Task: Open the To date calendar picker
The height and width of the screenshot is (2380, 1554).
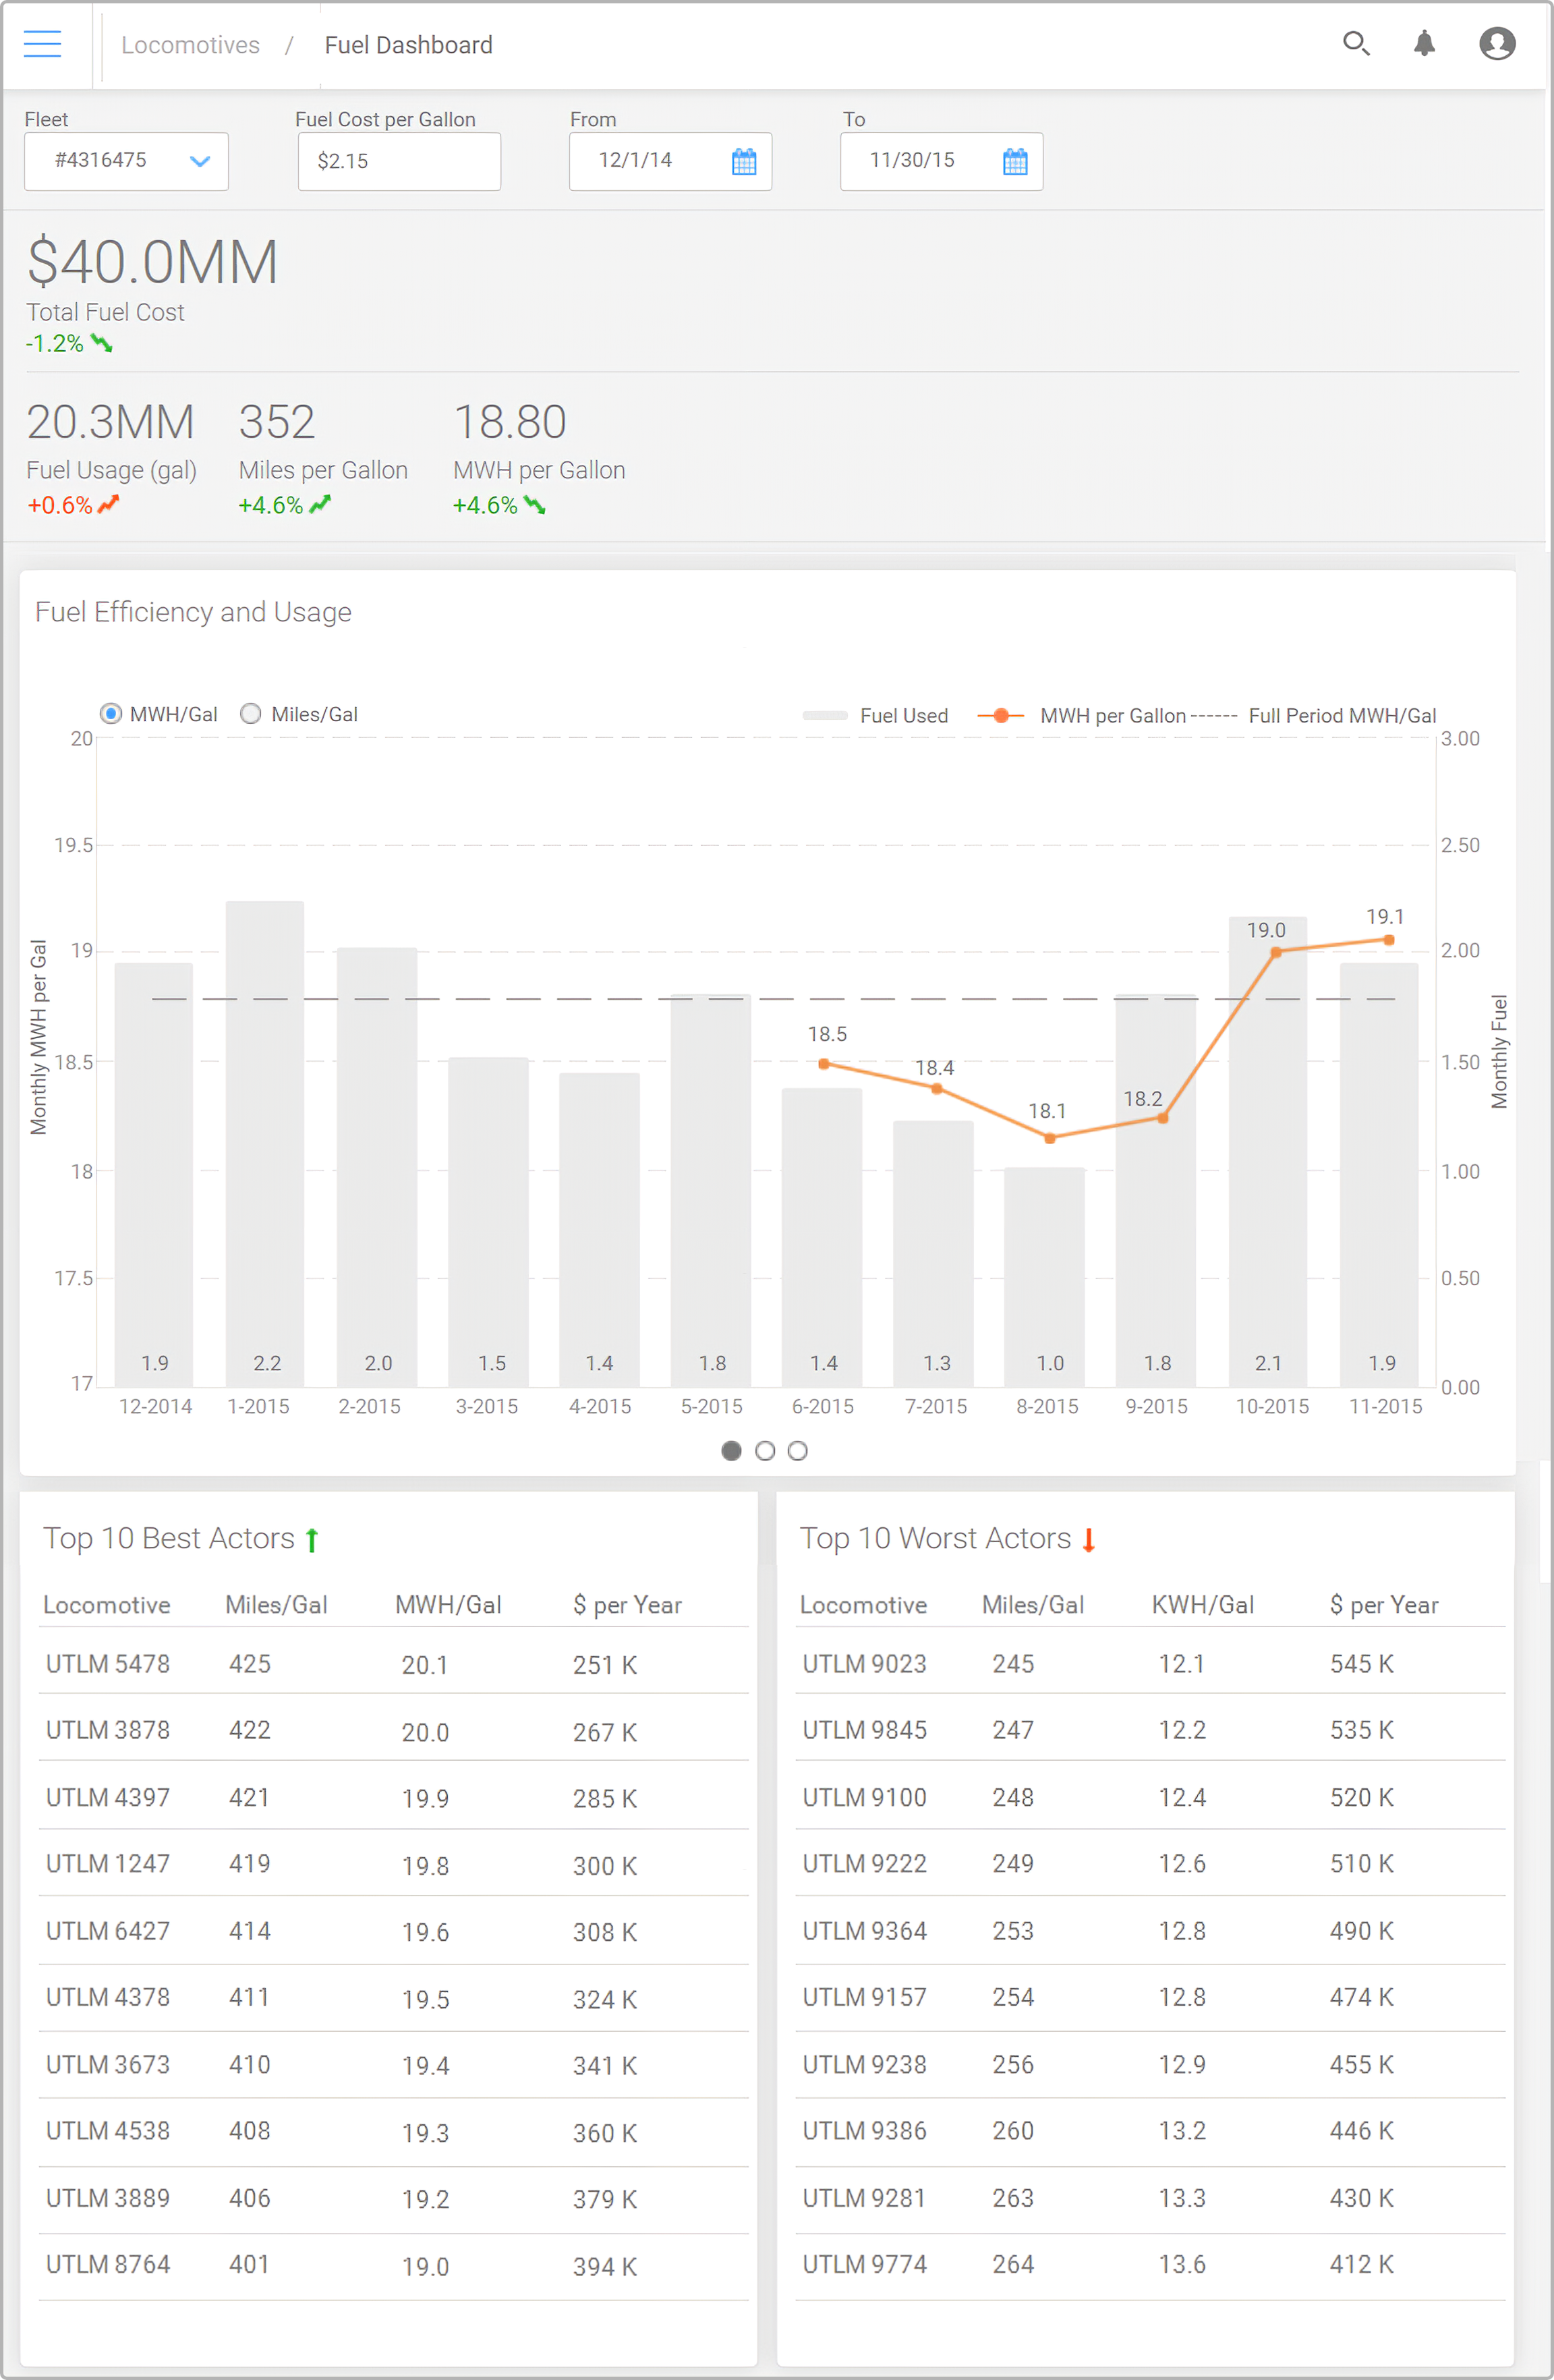Action: click(x=1015, y=161)
